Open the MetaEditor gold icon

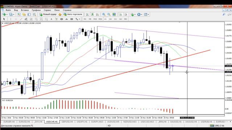tap(60, 14)
